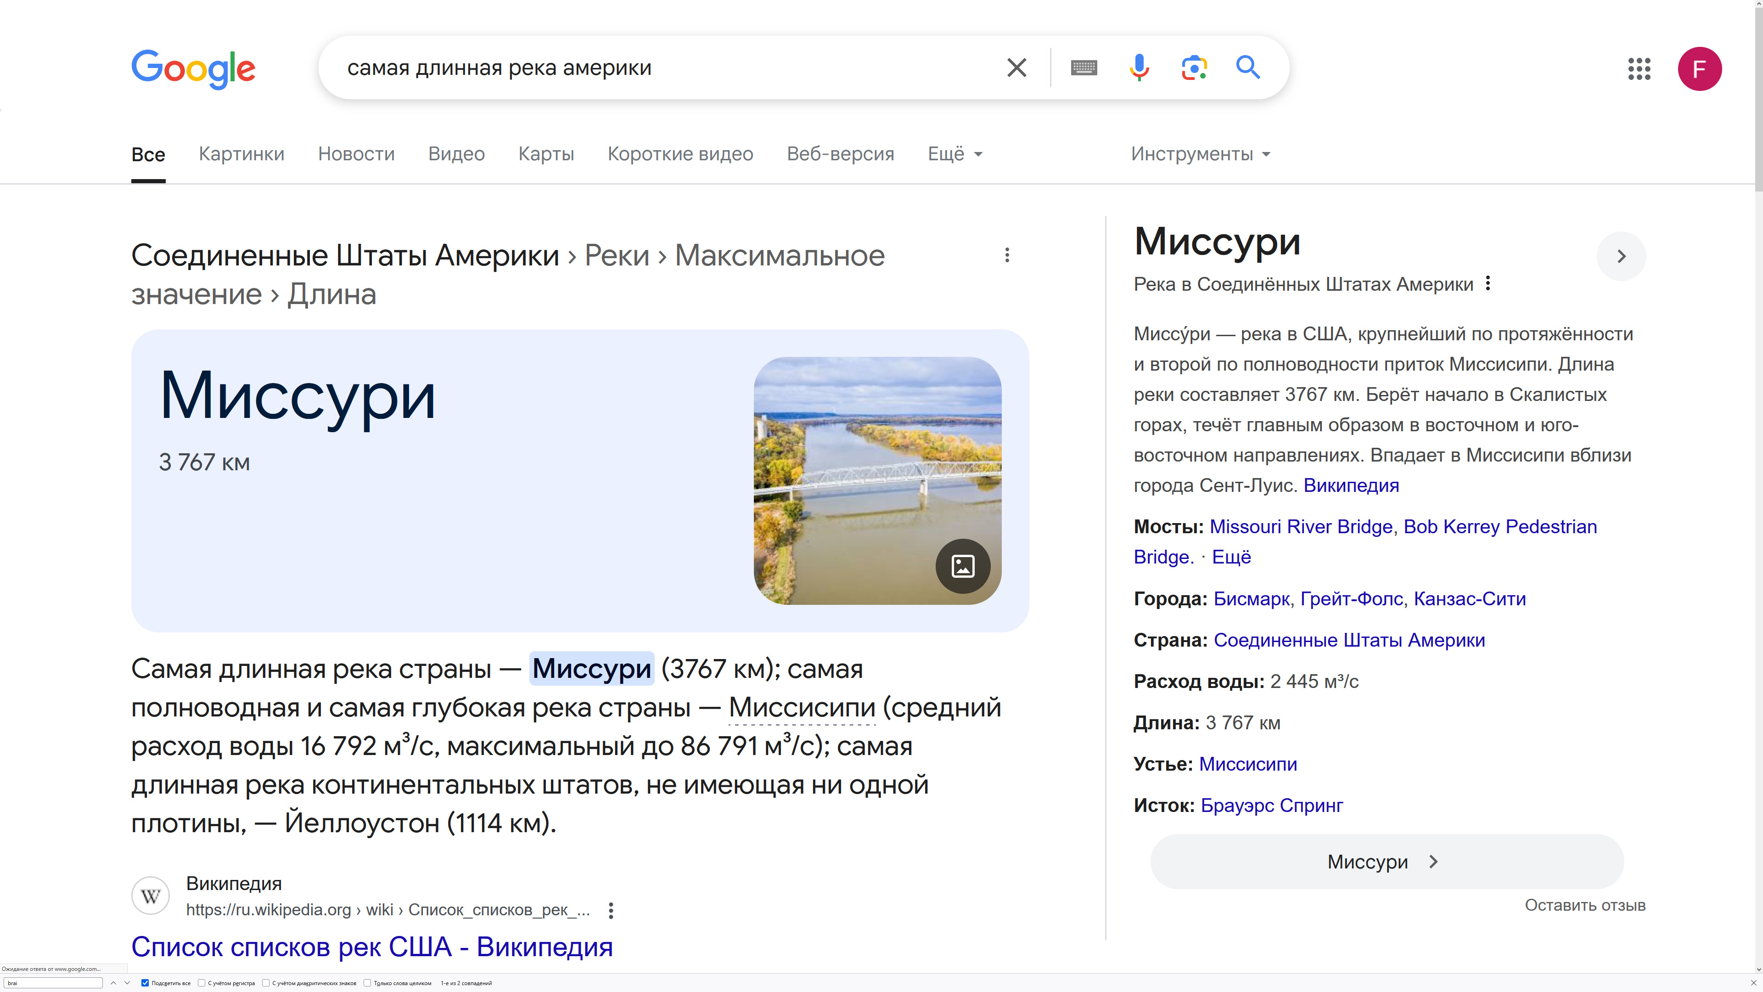Enable Только слова целиком checkbox
Viewport: 1763px width, 992px height.
point(367,983)
